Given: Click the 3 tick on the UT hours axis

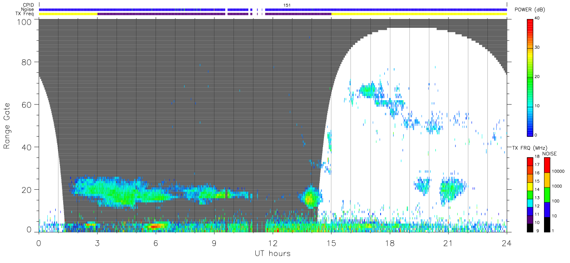Looking at the screenshot, I should (x=97, y=243).
